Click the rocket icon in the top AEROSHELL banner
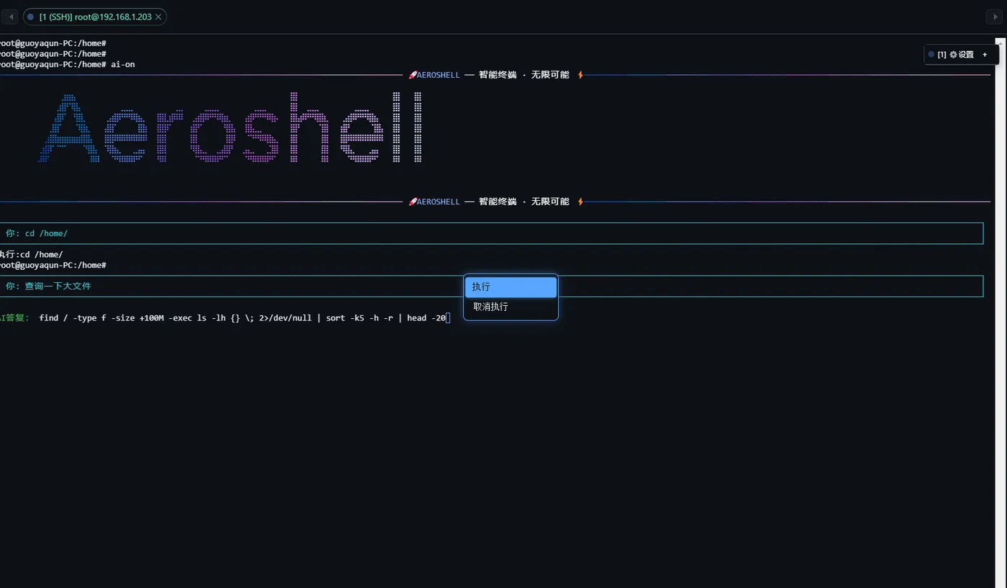This screenshot has height=588, width=1007. coord(412,75)
